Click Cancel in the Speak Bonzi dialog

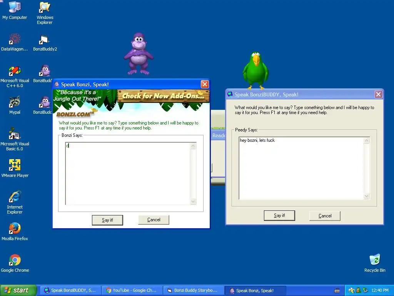pyautogui.click(x=154, y=220)
